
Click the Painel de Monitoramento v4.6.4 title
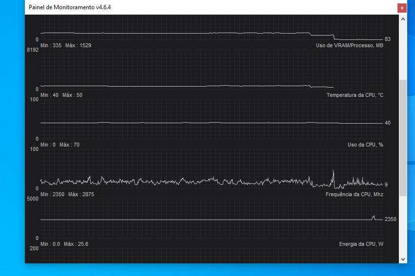click(x=70, y=7)
